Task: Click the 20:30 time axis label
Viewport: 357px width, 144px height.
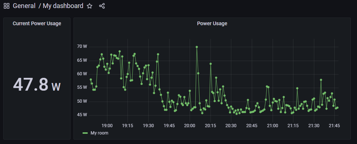Action: (231, 126)
